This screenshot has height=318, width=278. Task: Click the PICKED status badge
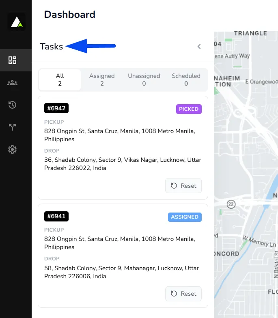[x=189, y=109]
